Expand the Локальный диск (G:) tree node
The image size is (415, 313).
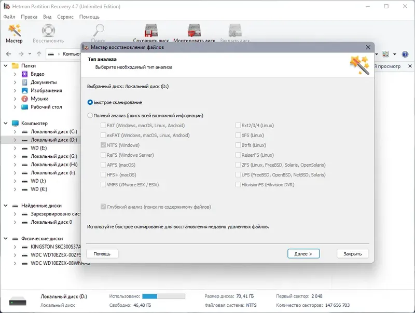[x=15, y=157]
